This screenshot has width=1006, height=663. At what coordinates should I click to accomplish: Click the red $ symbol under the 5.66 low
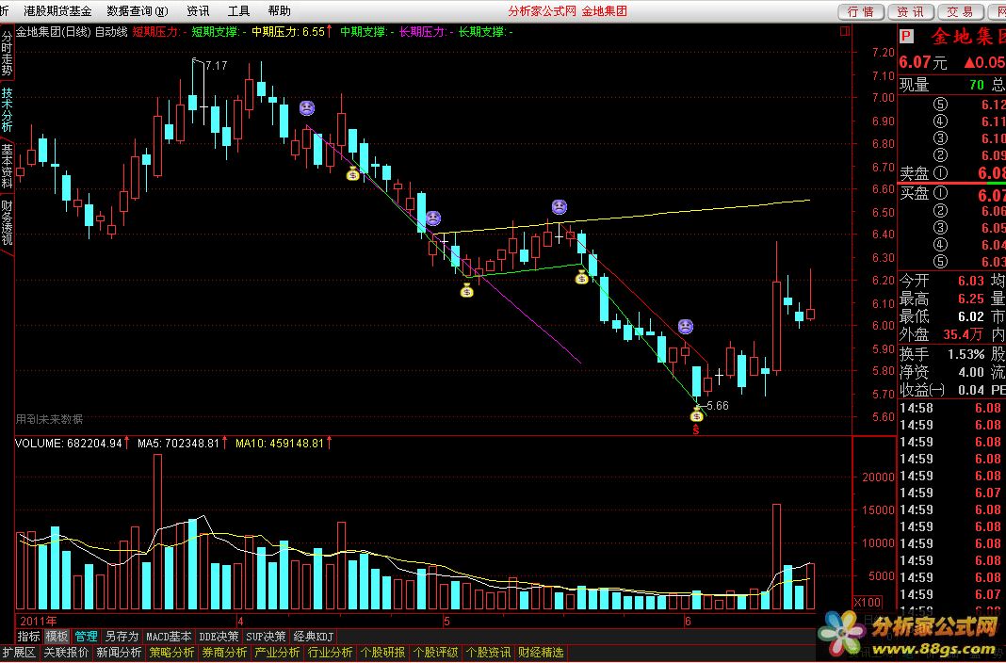696,430
